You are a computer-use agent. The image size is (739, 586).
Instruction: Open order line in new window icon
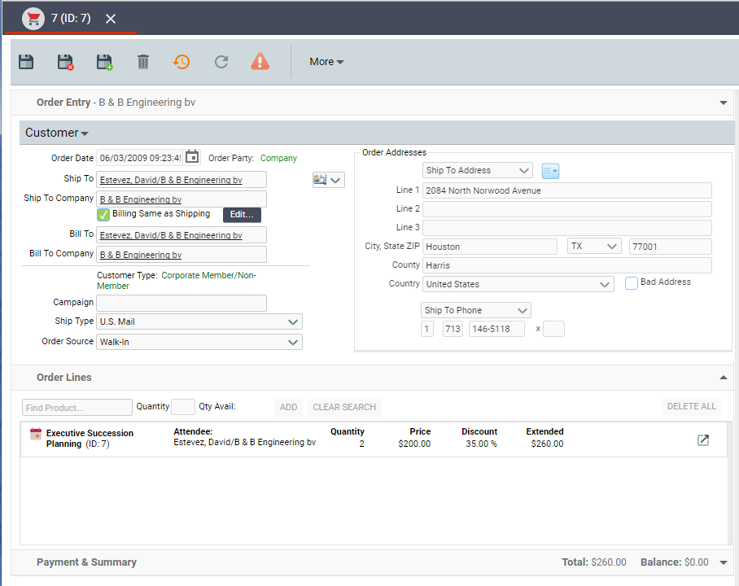tap(703, 440)
